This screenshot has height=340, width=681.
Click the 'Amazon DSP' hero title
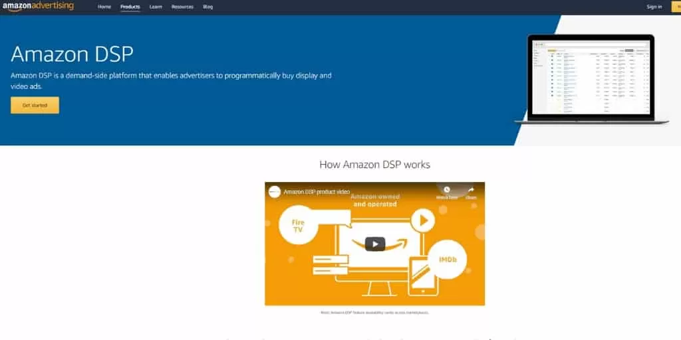coord(72,54)
